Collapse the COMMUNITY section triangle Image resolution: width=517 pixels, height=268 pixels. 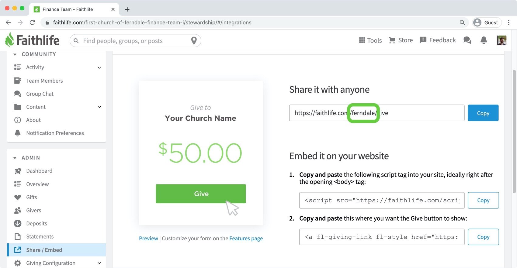15,54
